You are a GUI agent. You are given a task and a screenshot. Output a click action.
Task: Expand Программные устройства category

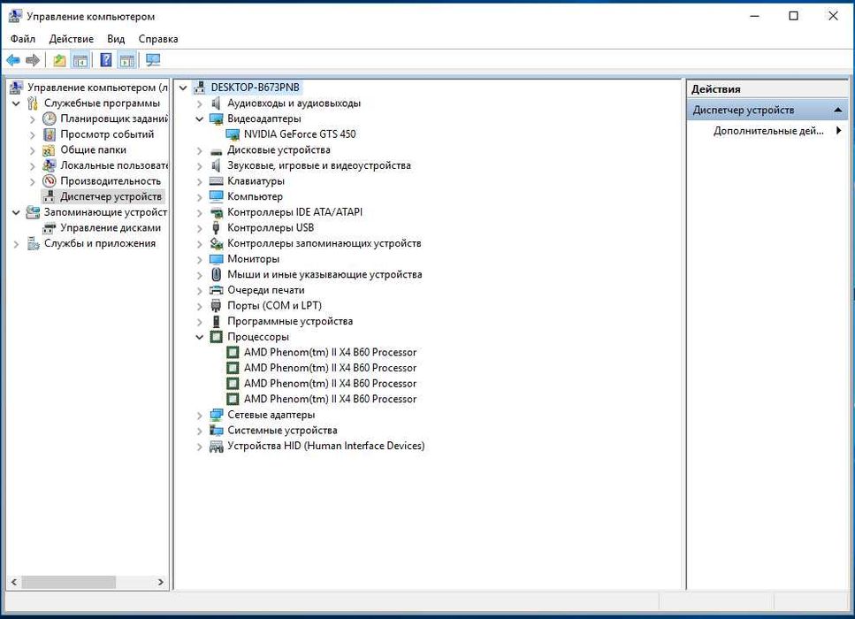(x=200, y=322)
